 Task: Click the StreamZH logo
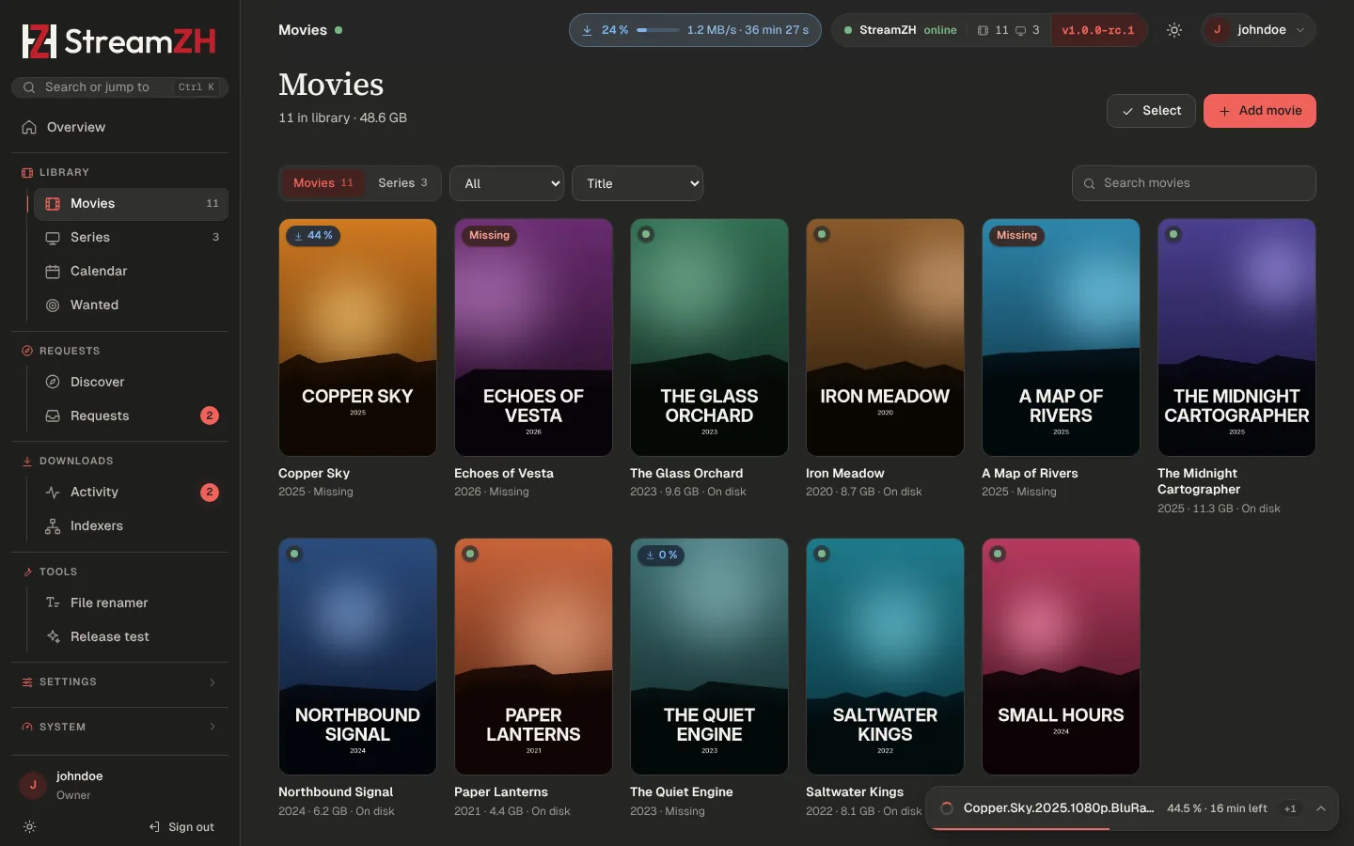(x=119, y=40)
